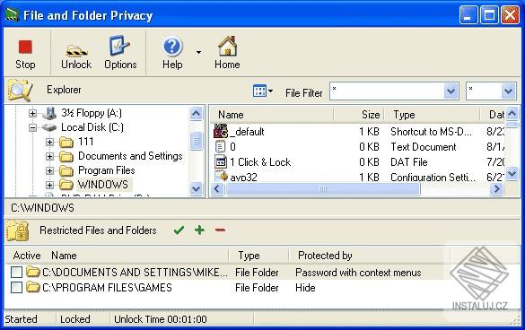Screen dimensions: 525x330
Task: Select the C:\DOCUMENTS AND SETTINGS\MIKE row
Action: click(228, 273)
